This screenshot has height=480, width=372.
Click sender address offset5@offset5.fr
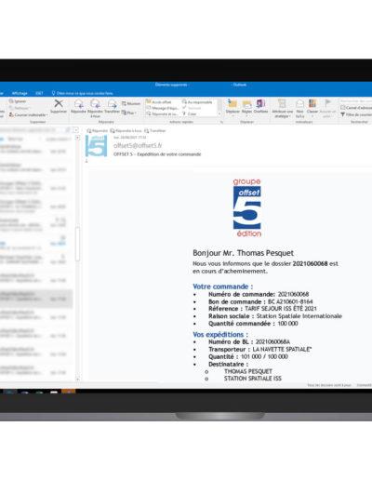click(x=138, y=145)
